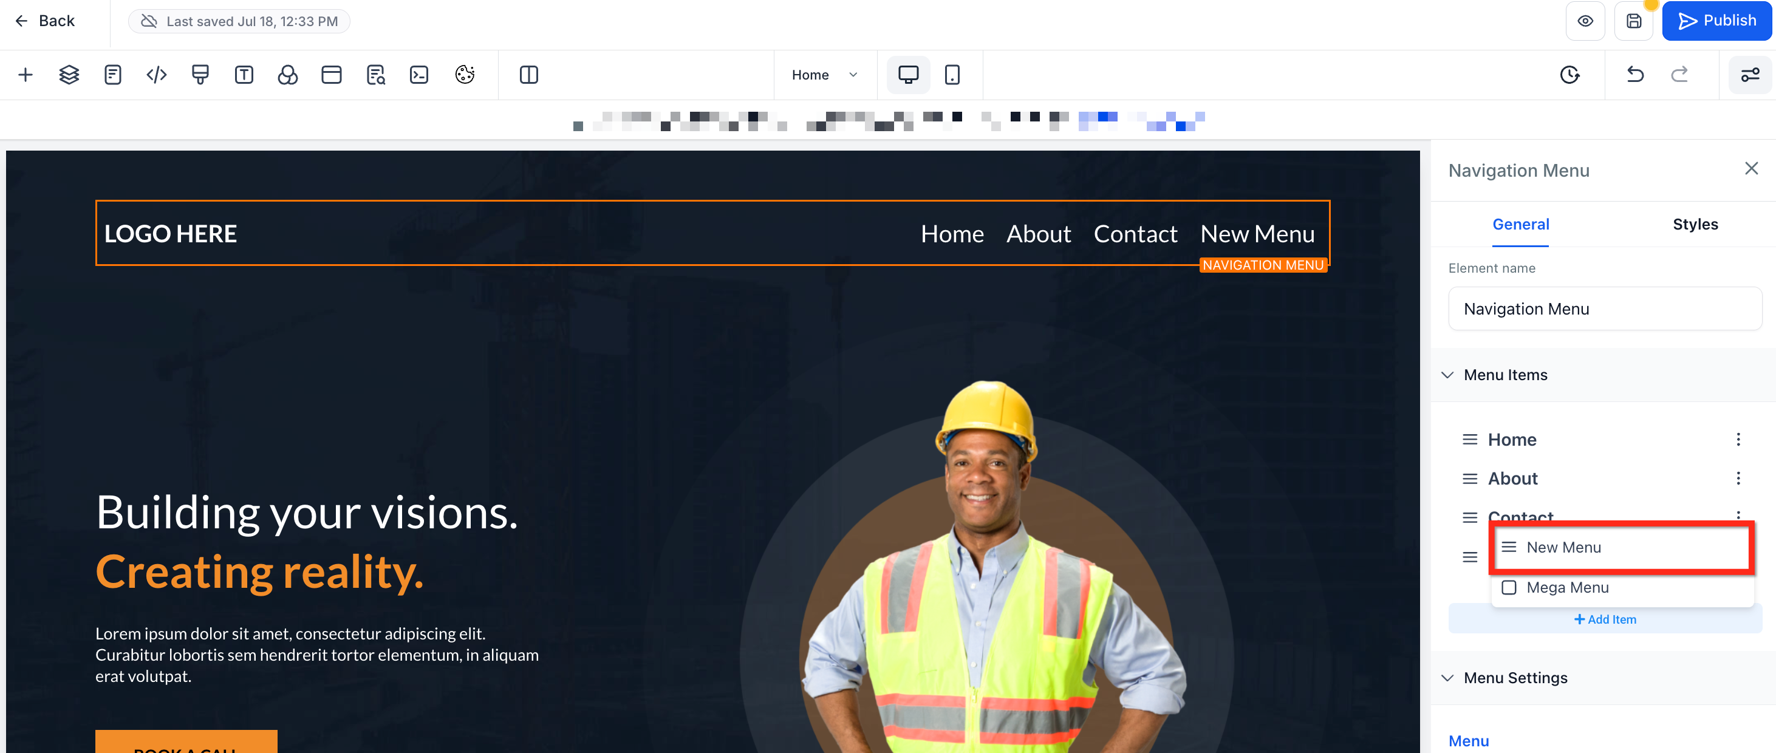
Task: Open the Home page dropdown
Action: tap(825, 75)
